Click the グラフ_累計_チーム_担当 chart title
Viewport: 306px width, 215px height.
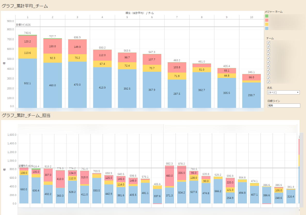[26, 116]
